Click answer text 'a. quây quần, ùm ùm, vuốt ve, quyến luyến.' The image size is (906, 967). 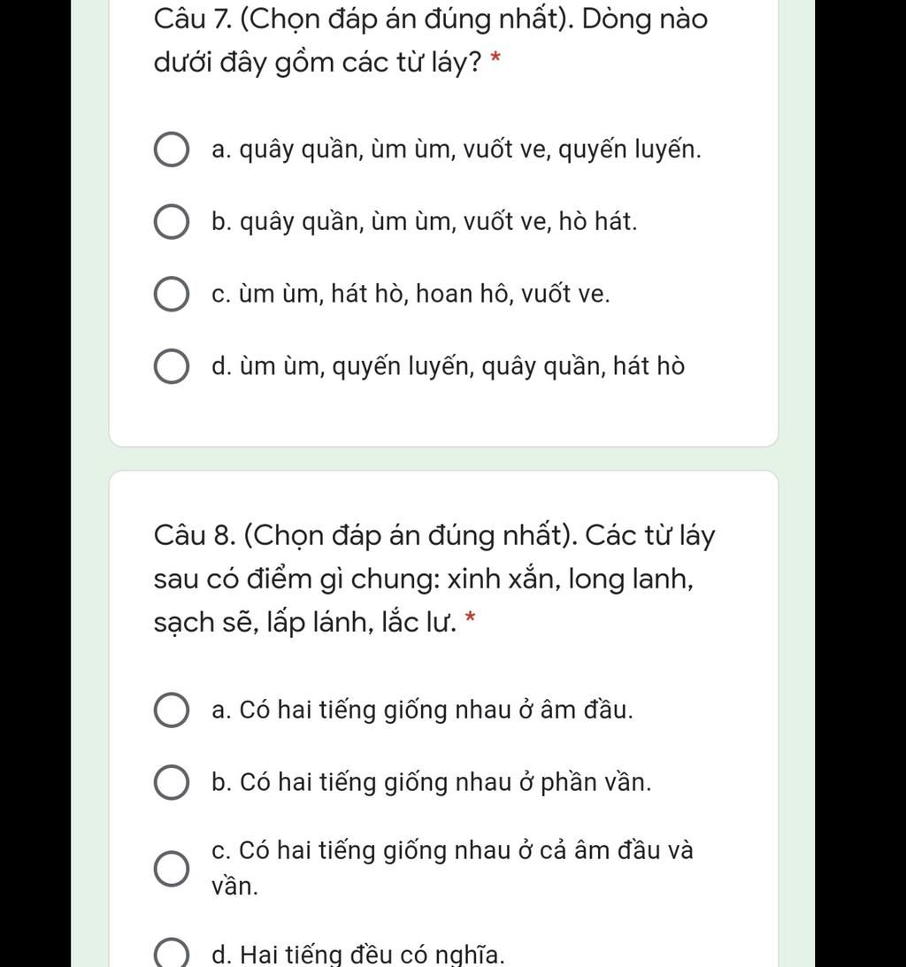456,150
